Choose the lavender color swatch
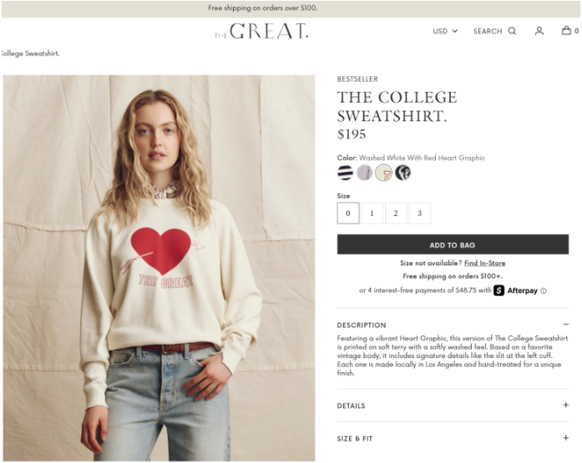The image size is (582, 463). (x=365, y=173)
